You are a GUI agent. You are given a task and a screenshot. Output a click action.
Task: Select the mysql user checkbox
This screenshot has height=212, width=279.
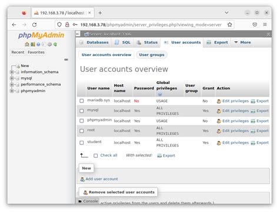tap(82, 111)
